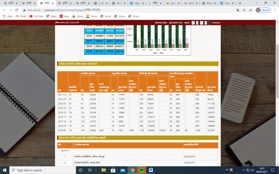Click the Windows search box
Image resolution: width=279 pixels, height=174 pixels.
[x=41, y=170]
